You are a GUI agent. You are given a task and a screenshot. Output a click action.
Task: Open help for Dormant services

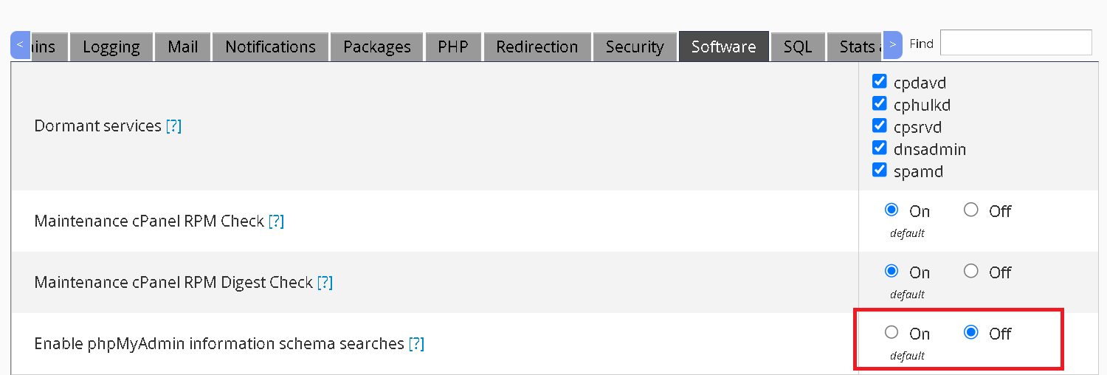coord(173,126)
